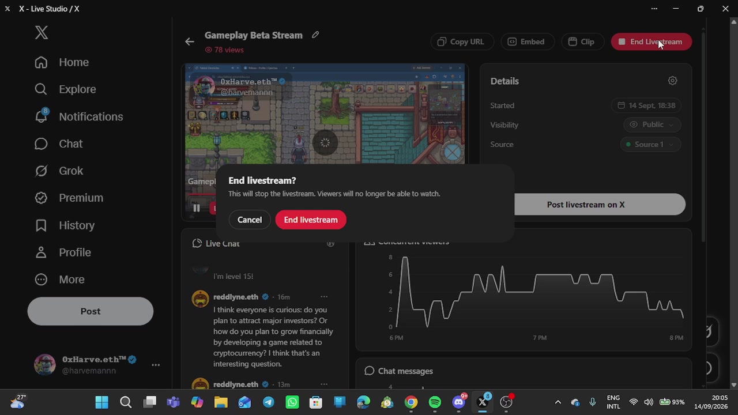Click the X logo in the sidebar
The height and width of the screenshot is (415, 738).
(42, 33)
